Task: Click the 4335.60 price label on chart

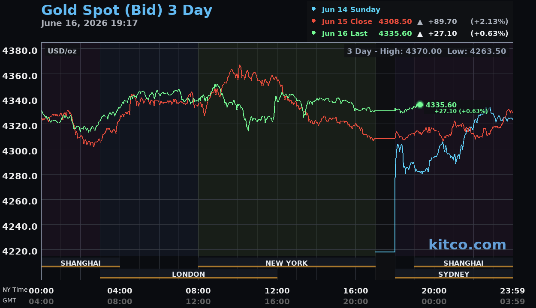Action: pyautogui.click(x=441, y=105)
